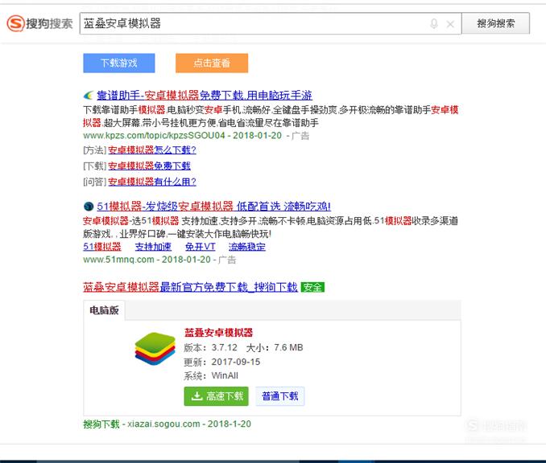Click the 系统: WinAll text
The width and height of the screenshot is (546, 463).
point(211,375)
